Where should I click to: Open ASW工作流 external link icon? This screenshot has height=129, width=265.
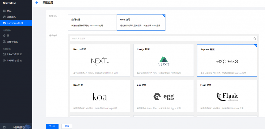(x=21, y=55)
